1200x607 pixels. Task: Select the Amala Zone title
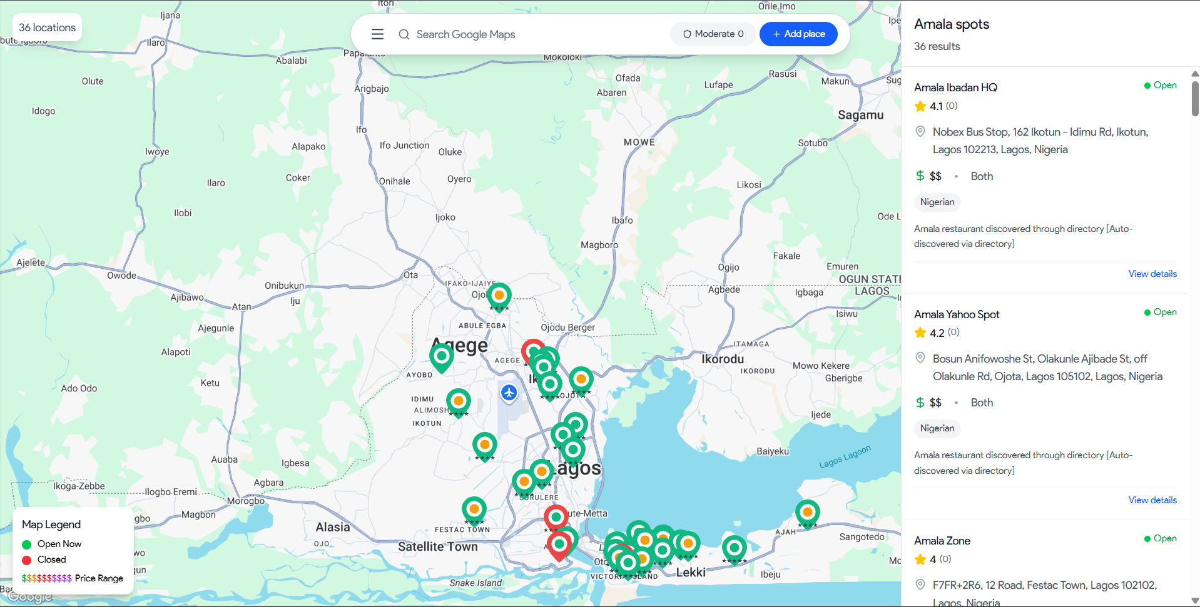click(942, 541)
